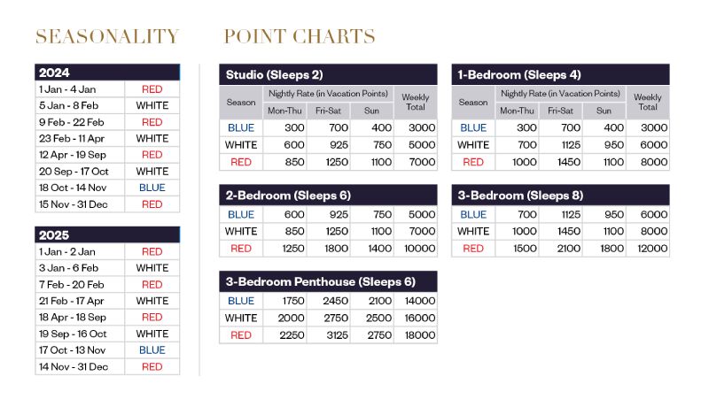
Task: Click the SEASONALITY heading
Action: (107, 36)
